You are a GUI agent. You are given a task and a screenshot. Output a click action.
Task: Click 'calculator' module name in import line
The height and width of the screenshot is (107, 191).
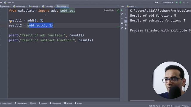27,11
